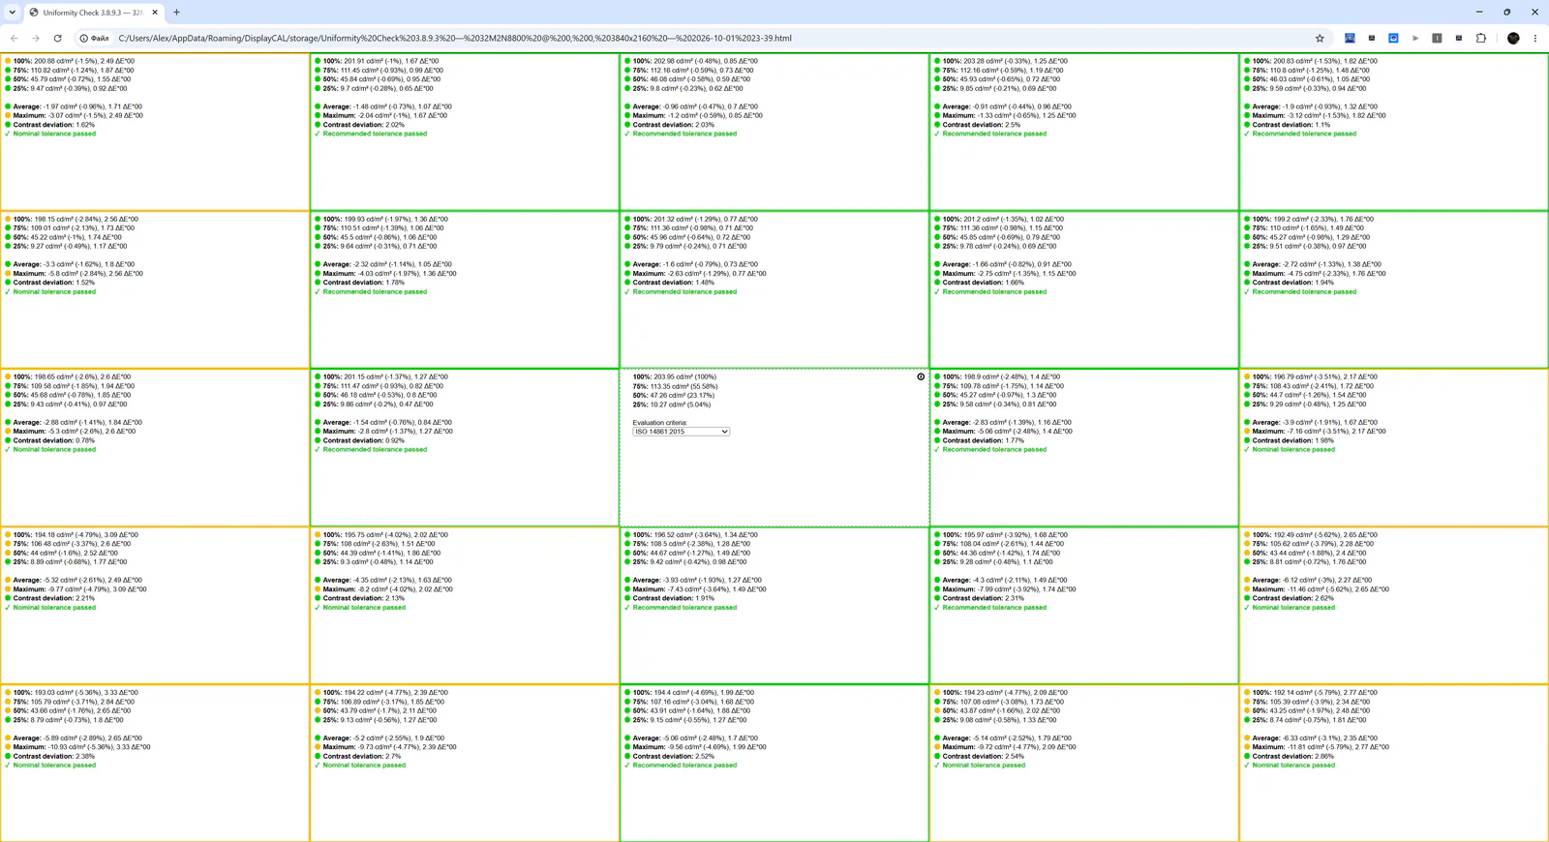Open the browser three-dot menu
The image size is (1549, 842).
tap(1535, 39)
